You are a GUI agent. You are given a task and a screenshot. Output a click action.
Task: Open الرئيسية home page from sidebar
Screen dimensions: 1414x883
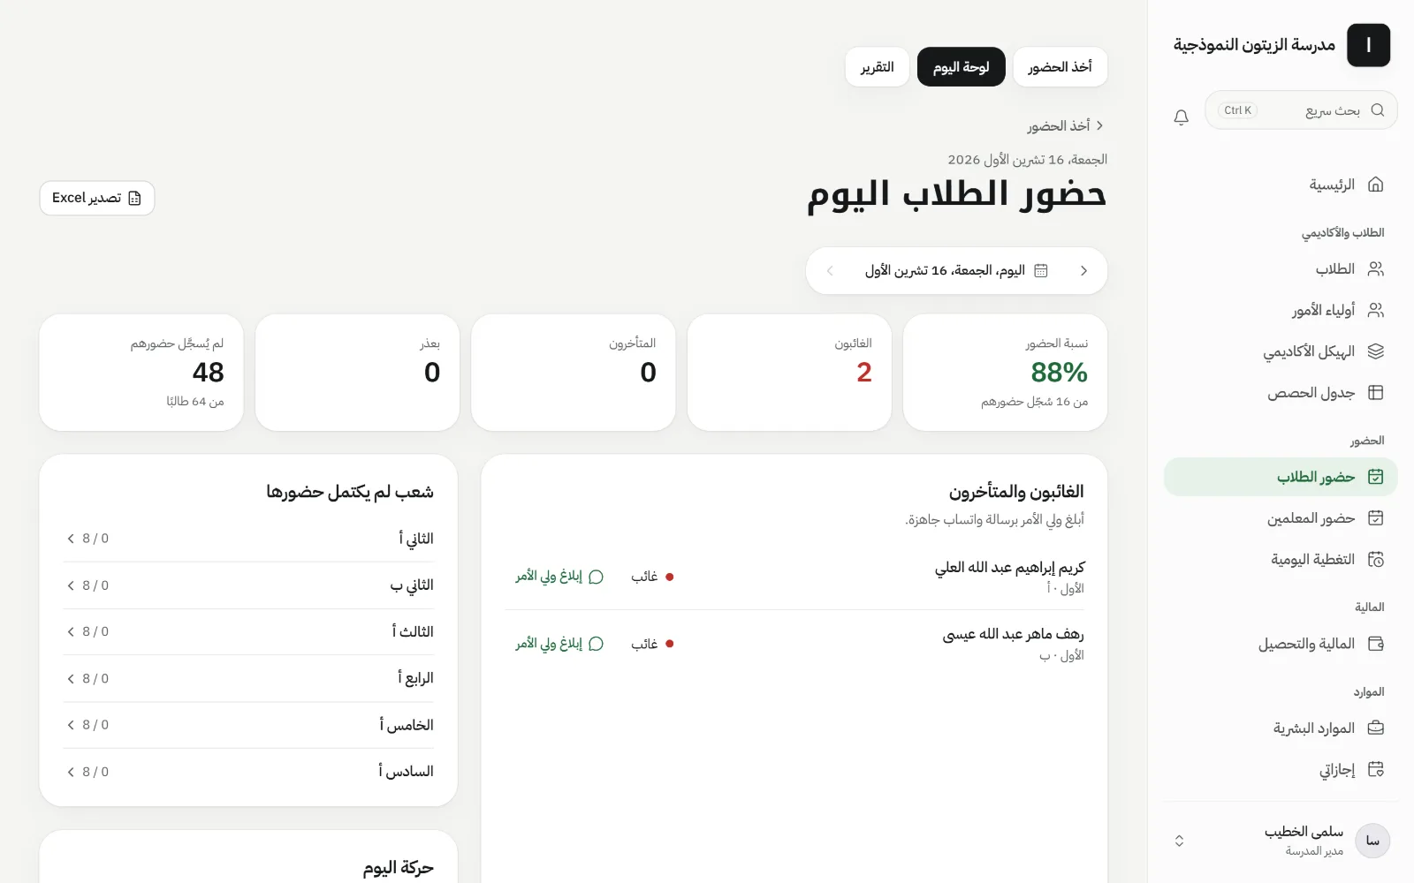coord(1281,185)
